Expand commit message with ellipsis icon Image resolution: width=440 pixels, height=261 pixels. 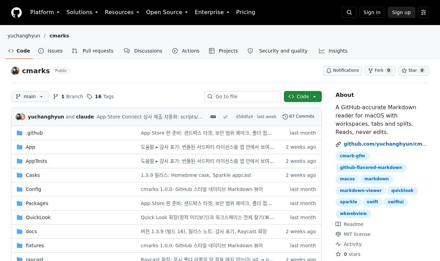point(213,117)
